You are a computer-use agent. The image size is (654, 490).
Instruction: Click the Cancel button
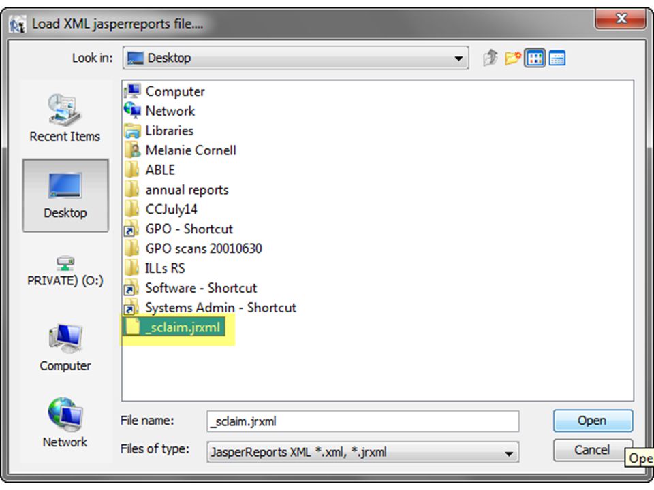point(592,450)
